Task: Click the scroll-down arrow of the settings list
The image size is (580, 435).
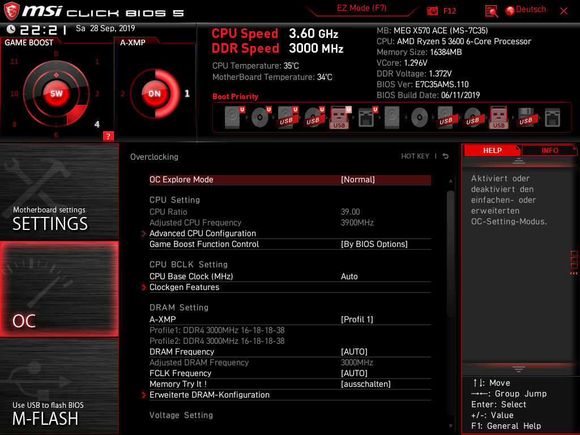Action: point(450,426)
